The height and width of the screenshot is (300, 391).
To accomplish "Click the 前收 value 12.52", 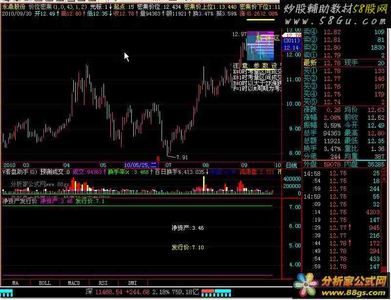I will (x=376, y=118).
